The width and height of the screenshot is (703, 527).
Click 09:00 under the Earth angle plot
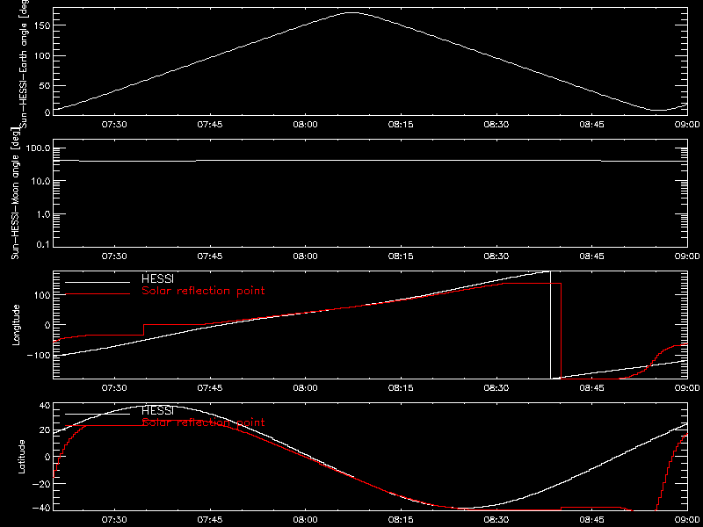click(x=687, y=125)
